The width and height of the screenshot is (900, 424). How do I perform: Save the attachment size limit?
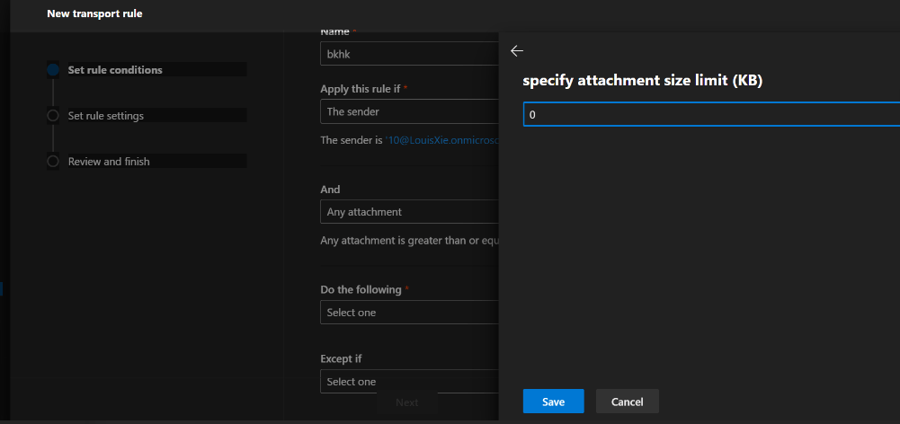553,402
